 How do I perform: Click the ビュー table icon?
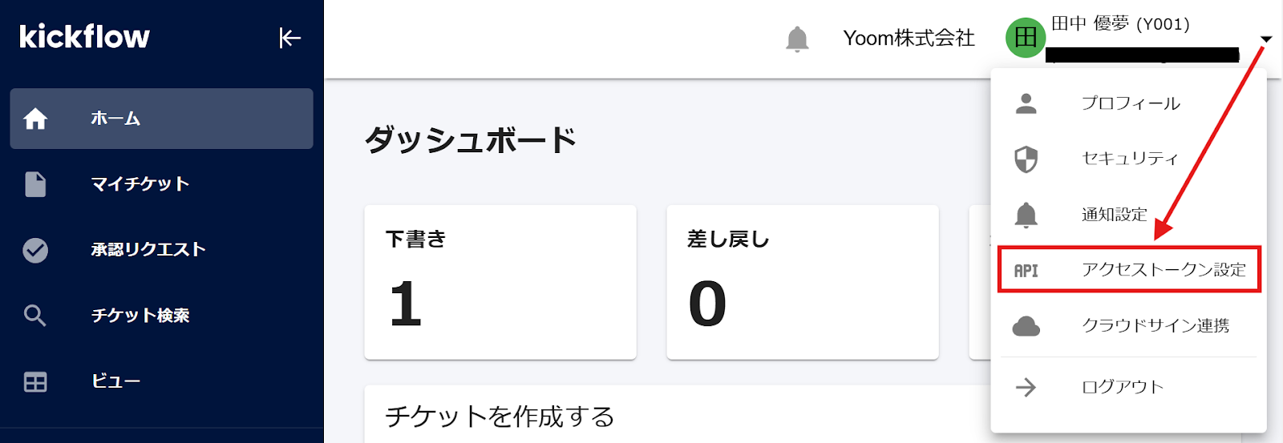(x=35, y=381)
